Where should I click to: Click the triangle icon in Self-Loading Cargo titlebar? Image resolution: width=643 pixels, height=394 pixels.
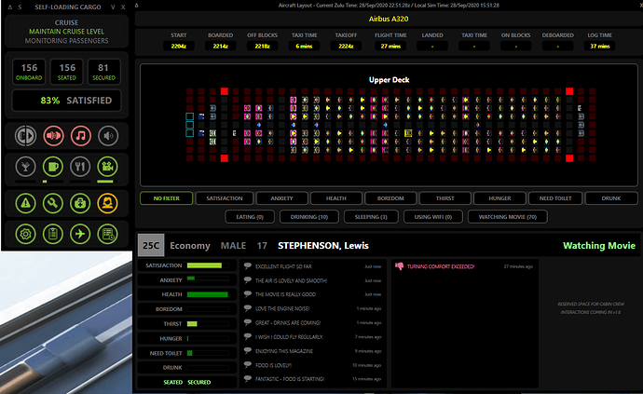pyautogui.click(x=10, y=7)
